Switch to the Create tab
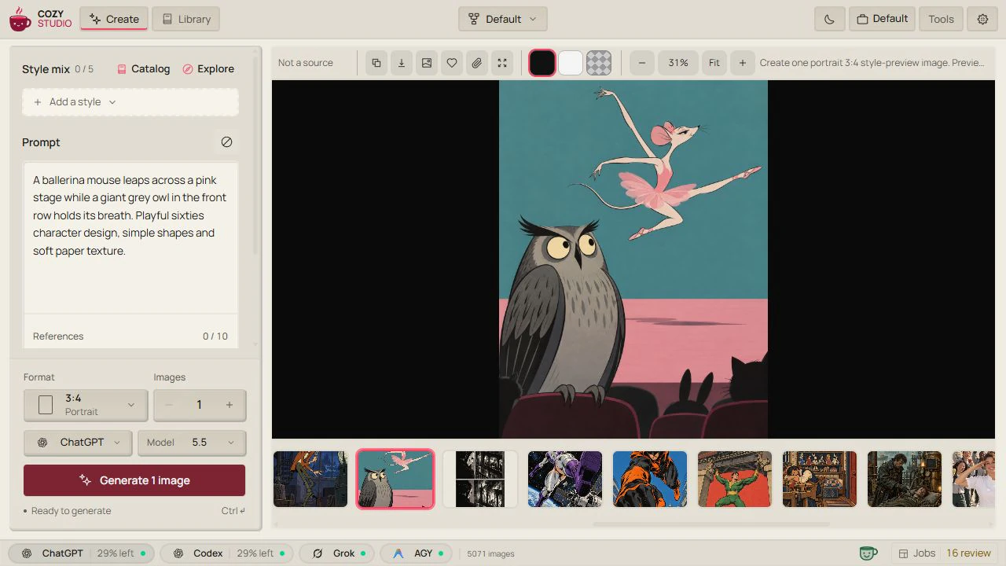This screenshot has height=566, width=1006. point(114,19)
